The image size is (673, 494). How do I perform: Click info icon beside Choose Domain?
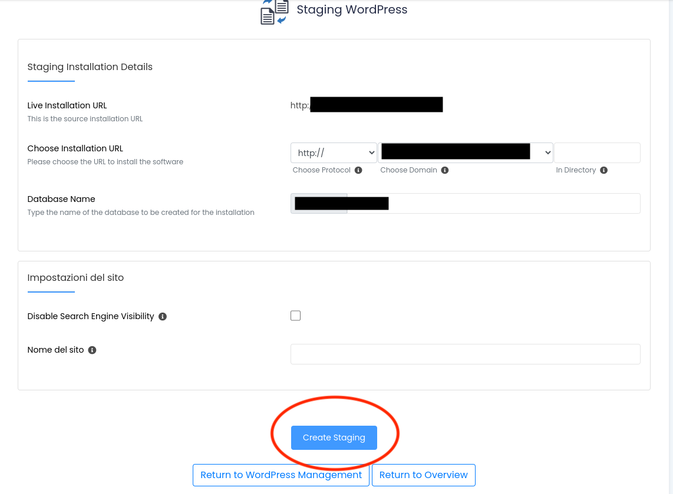point(445,170)
